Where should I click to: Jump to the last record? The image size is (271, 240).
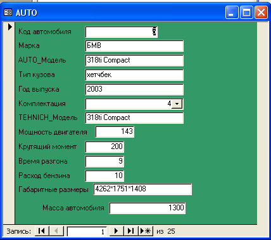click(131, 231)
